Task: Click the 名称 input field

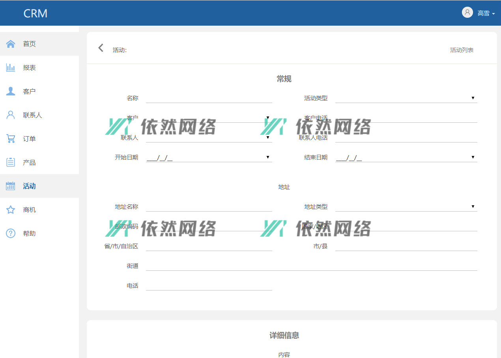Action: coord(209,98)
